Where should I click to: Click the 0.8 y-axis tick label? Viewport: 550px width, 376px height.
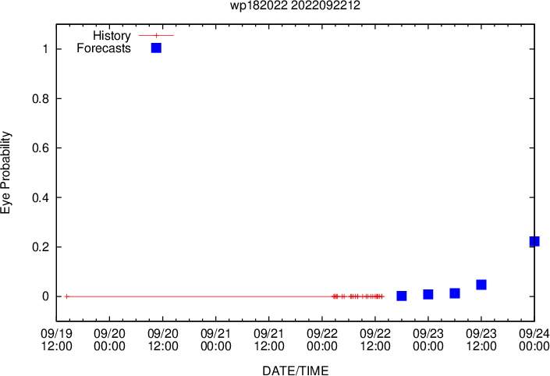[41, 99]
